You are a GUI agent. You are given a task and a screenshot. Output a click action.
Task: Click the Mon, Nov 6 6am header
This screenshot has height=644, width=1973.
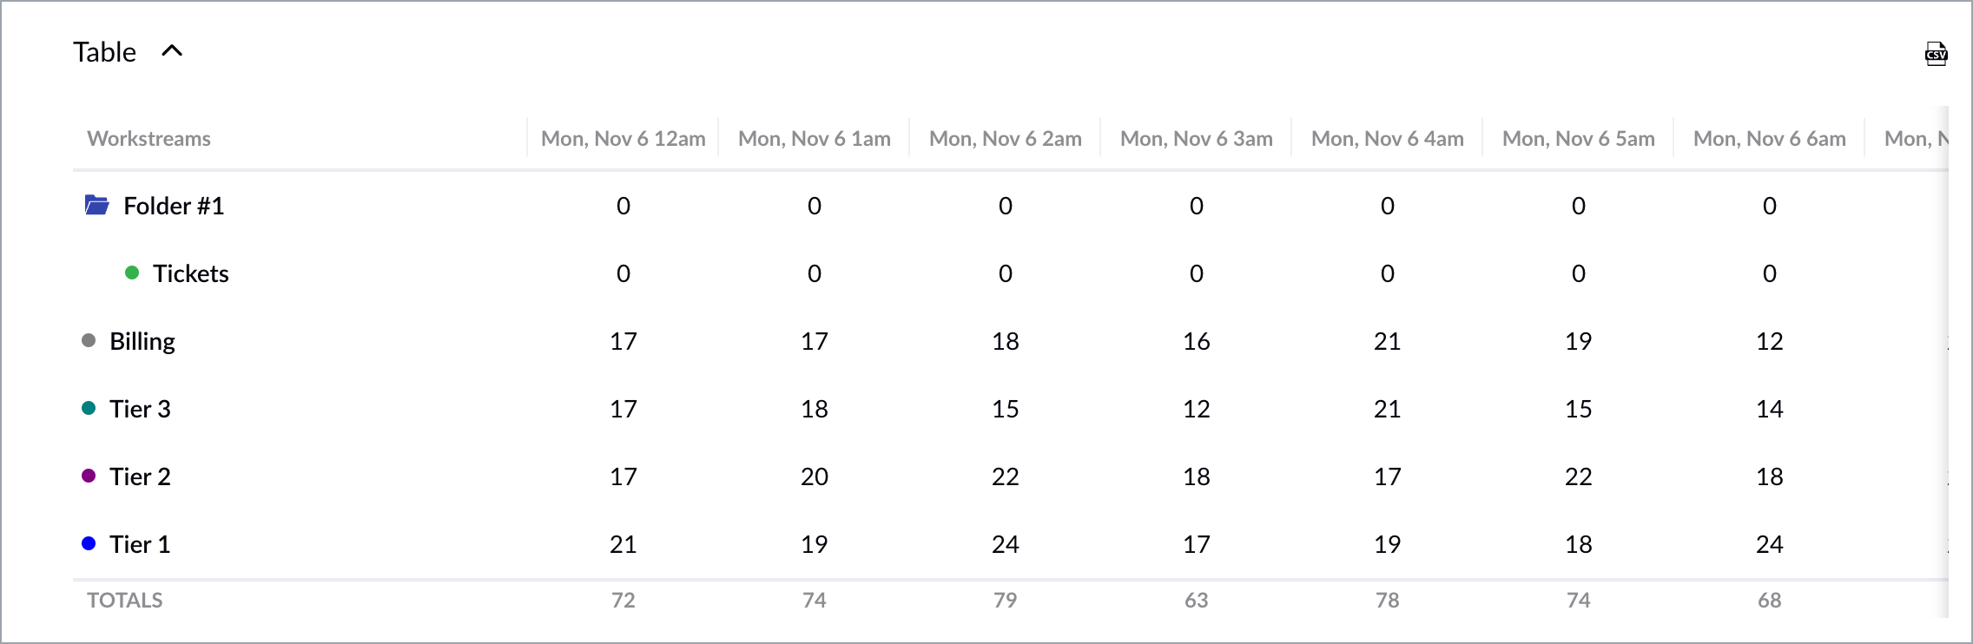click(x=1770, y=139)
